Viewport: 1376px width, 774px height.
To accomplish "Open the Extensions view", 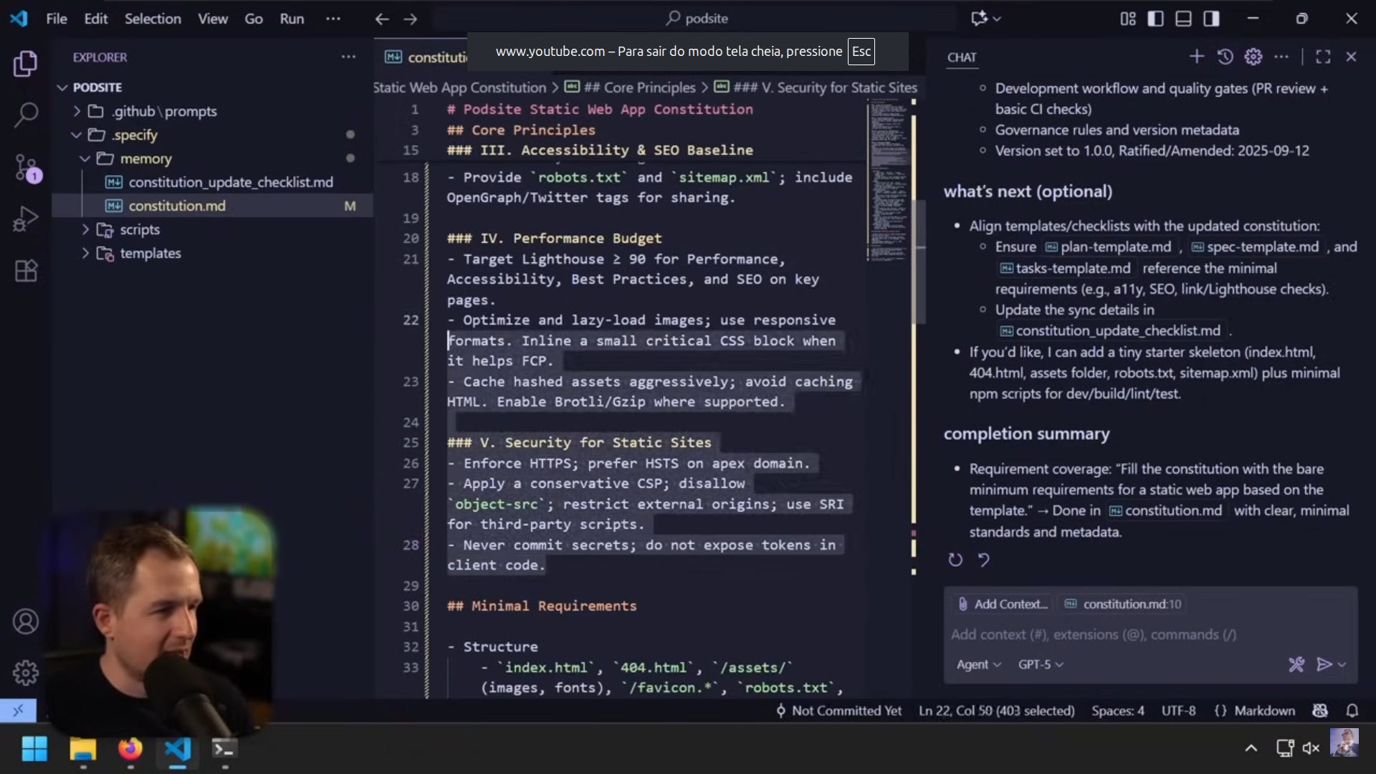I will coord(26,271).
